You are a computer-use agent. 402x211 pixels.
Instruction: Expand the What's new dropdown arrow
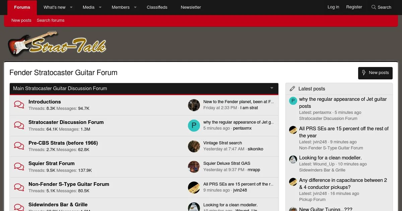coord(71,7)
